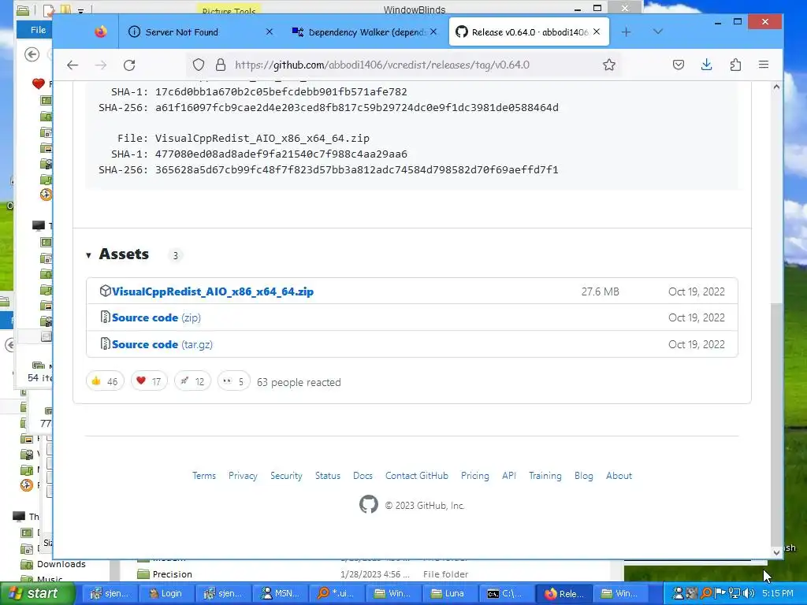Reload the GitHub release page
The width and height of the screenshot is (807, 605).
pos(129,65)
